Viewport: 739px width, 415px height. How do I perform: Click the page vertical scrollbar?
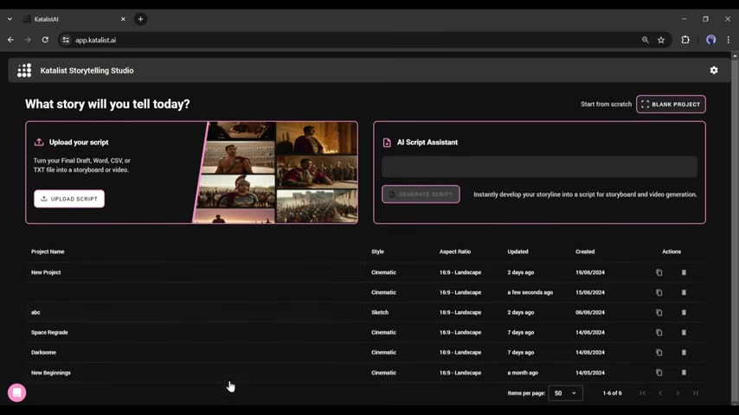click(x=735, y=228)
